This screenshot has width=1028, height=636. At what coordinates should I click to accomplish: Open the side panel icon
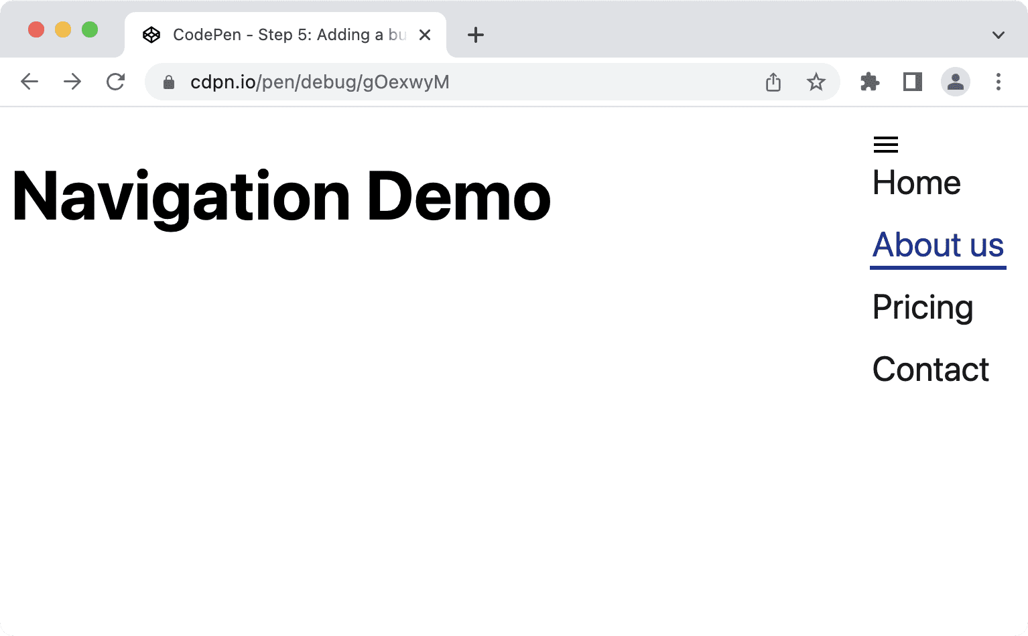point(912,82)
